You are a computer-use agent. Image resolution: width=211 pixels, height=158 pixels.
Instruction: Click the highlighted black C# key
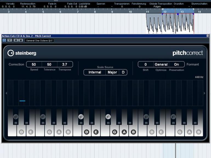pos(81,117)
